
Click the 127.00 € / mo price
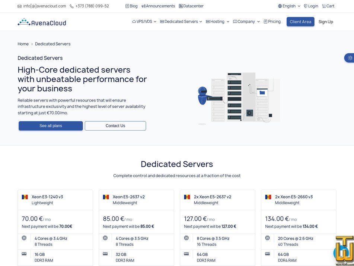tap(200, 219)
